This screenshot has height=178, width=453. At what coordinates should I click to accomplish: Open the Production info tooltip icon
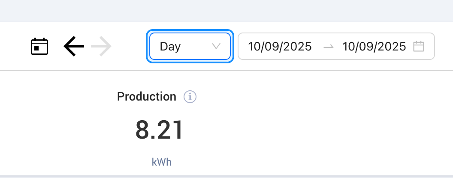(x=190, y=97)
